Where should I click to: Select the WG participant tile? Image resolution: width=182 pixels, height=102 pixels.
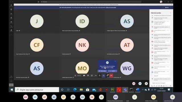[x=127, y=68]
